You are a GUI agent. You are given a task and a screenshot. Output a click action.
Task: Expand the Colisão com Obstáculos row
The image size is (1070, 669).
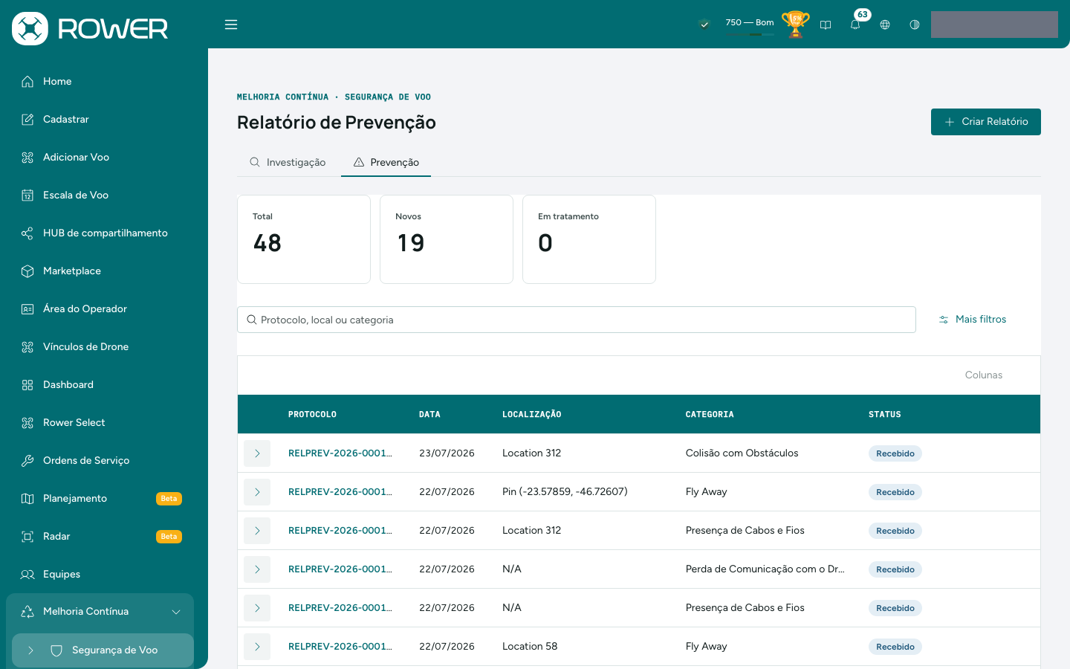click(x=257, y=453)
